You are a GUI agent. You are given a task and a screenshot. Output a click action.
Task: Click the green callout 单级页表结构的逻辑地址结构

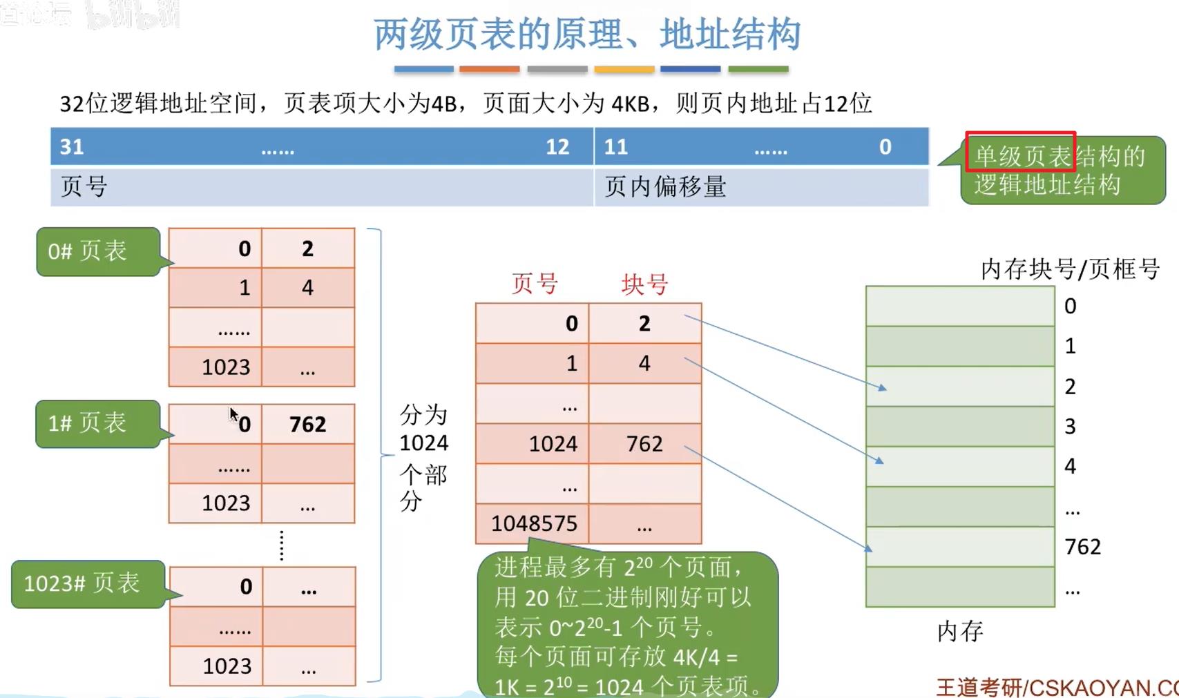point(1063,170)
